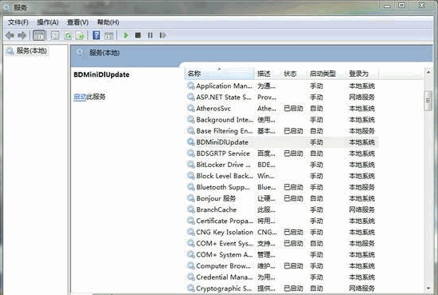Click 网络服务 login in ASP.NET State row

(x=362, y=98)
